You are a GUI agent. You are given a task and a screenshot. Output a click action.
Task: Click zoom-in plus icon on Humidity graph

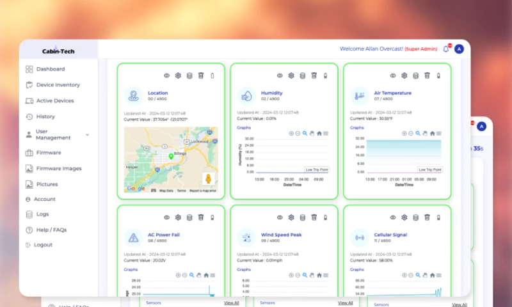pos(291,133)
